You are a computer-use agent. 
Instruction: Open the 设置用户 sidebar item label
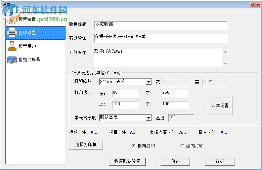[x=27, y=46]
